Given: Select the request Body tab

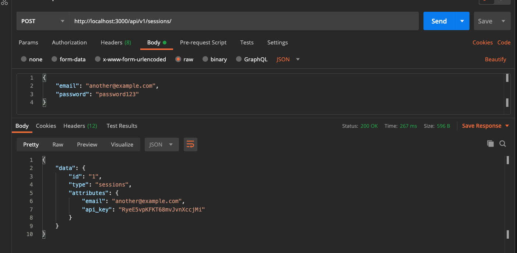Looking at the screenshot, I should [x=156, y=42].
